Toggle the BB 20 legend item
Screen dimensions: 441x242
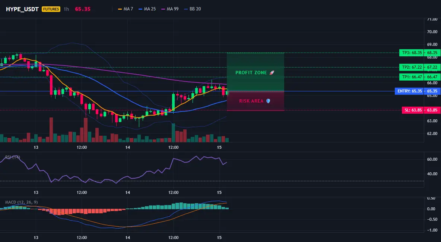click(192, 9)
